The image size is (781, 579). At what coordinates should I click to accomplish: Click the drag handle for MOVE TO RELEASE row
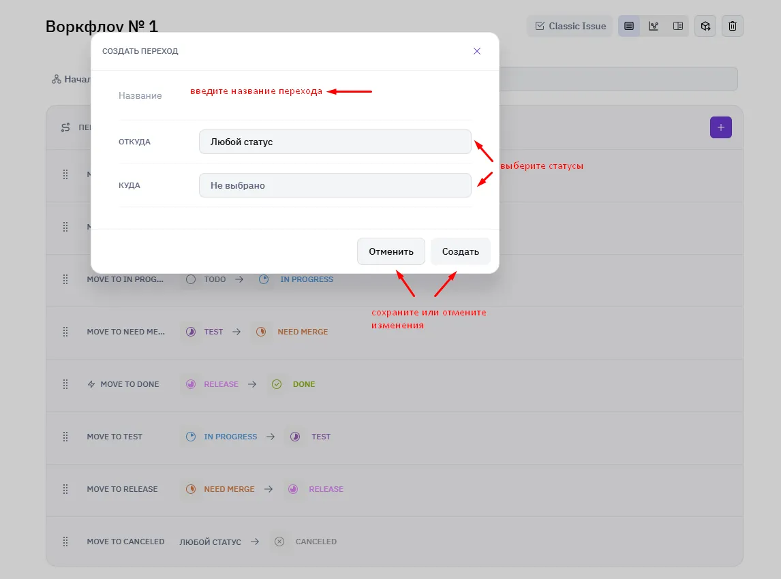pyautogui.click(x=65, y=489)
